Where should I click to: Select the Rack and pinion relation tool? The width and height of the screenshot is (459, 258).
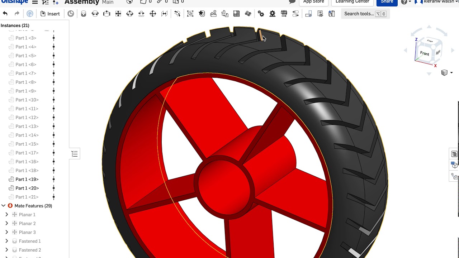click(x=273, y=14)
